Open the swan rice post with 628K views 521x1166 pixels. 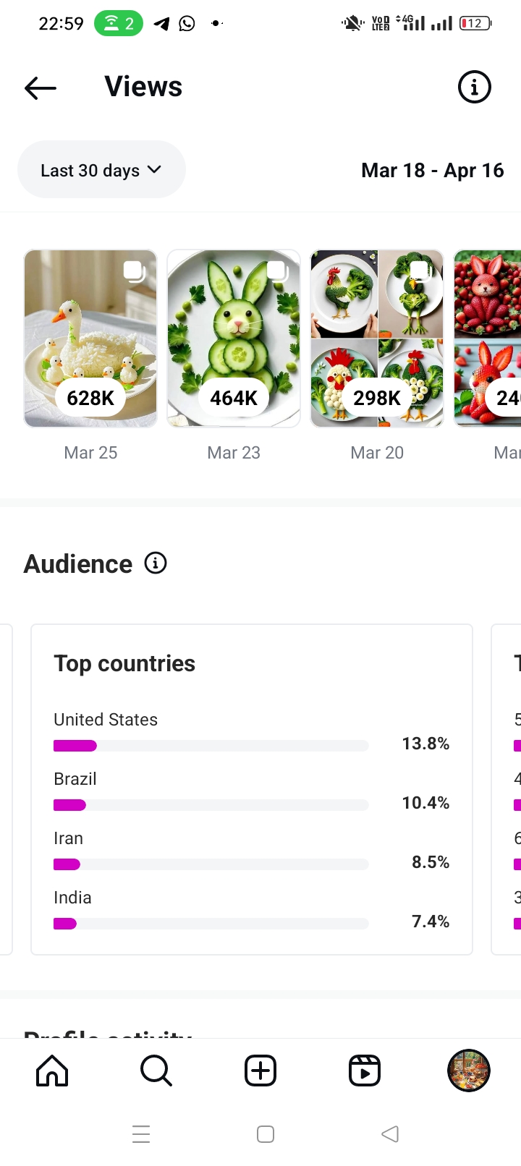click(90, 338)
